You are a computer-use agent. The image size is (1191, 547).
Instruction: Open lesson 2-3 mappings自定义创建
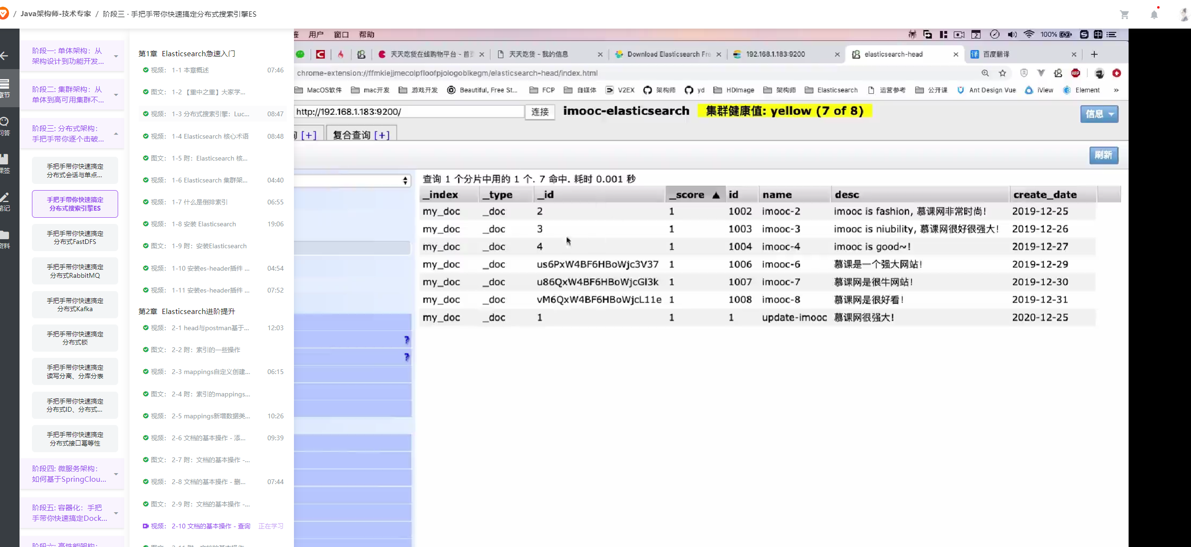tap(213, 372)
